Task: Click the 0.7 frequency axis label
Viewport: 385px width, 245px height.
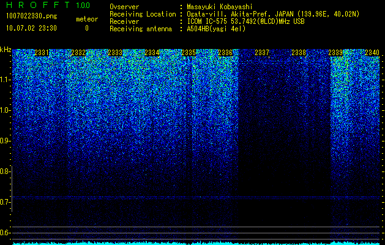Action: coord(5,202)
